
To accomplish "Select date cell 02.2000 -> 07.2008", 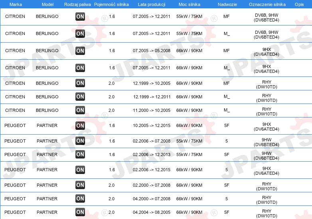I will tap(152, 185).
